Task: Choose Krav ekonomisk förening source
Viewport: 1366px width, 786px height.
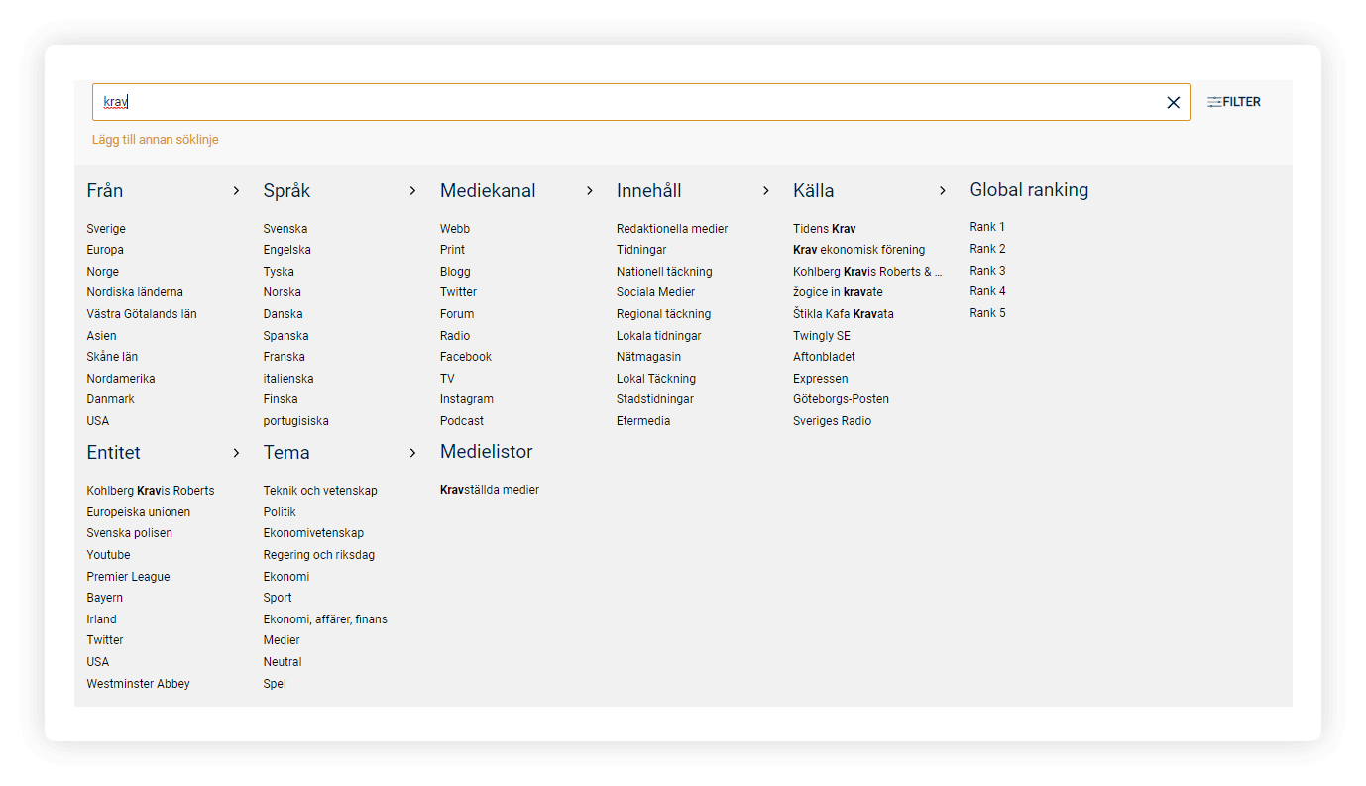Action: click(x=859, y=250)
